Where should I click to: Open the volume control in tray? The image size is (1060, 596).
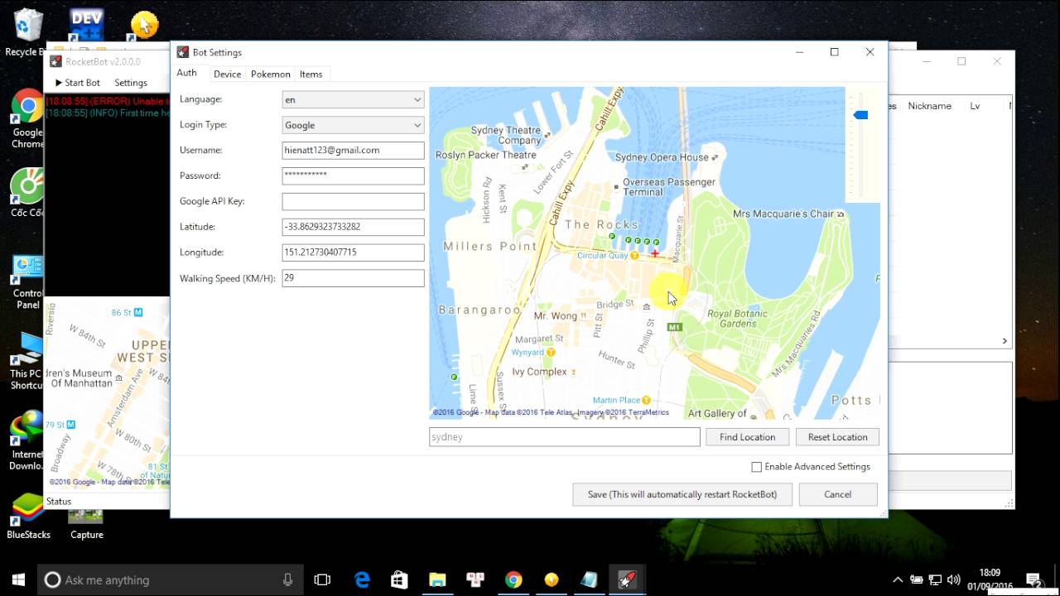click(954, 579)
